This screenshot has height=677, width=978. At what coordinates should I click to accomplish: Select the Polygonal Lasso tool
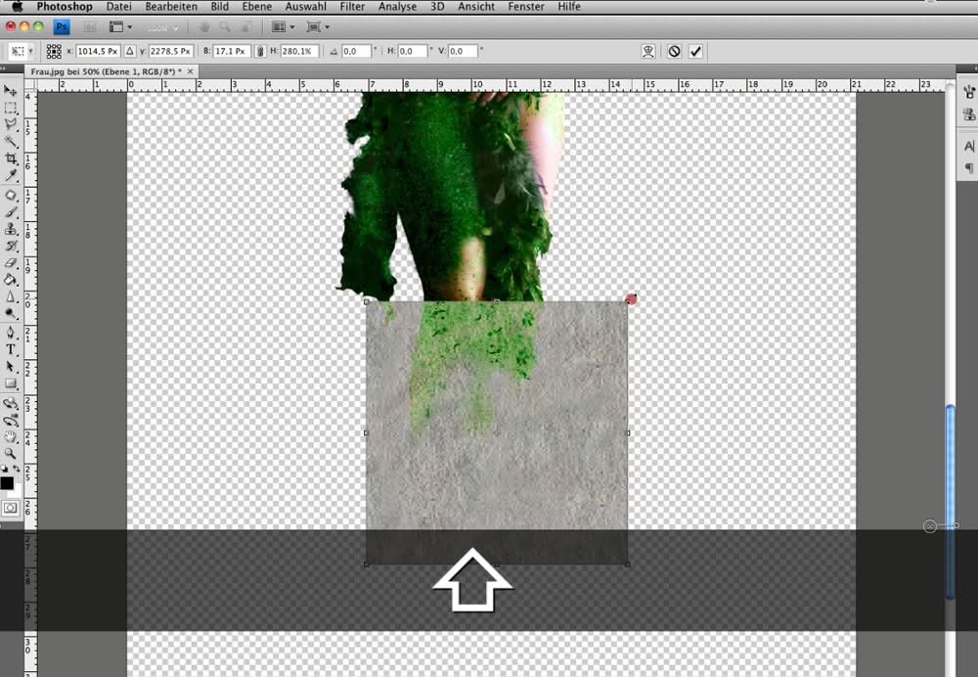10,125
